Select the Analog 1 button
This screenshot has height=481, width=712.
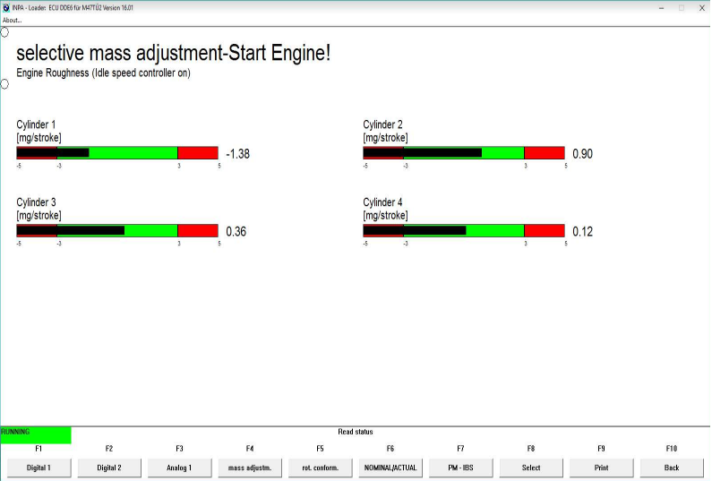click(x=179, y=468)
